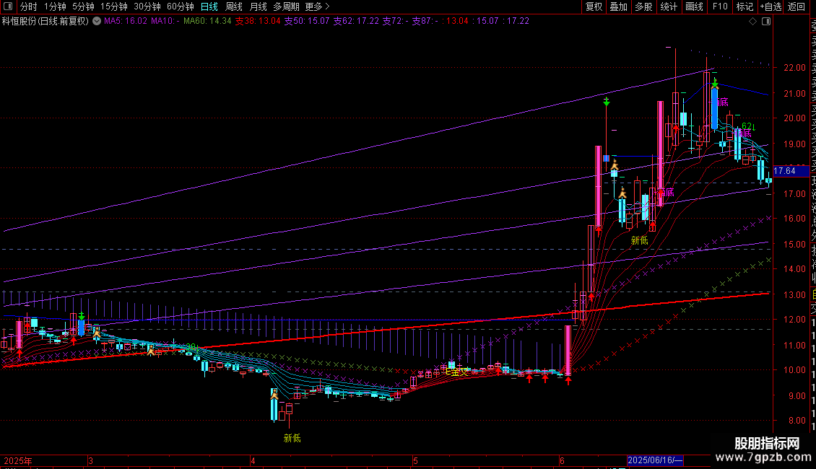Select the 30分钟 period tab

(x=147, y=6)
